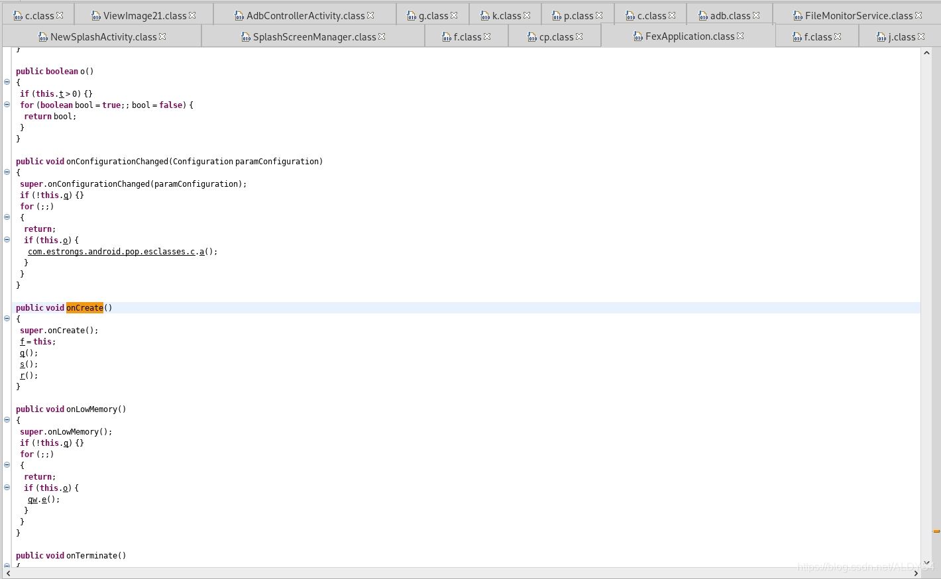Click the class file icon on FileMonitorService.class tab

pyautogui.click(x=798, y=16)
